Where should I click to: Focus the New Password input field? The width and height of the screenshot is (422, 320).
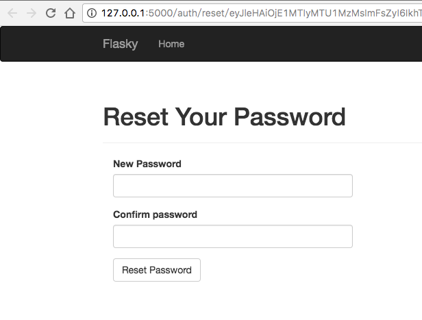click(x=232, y=186)
